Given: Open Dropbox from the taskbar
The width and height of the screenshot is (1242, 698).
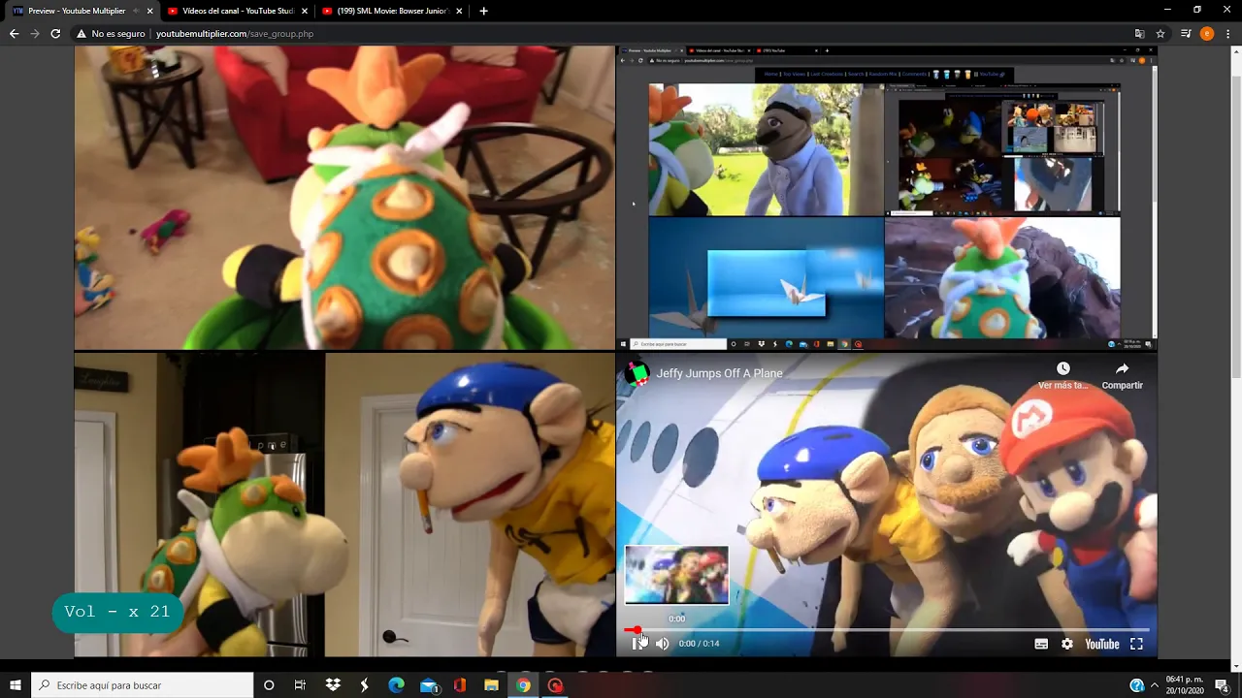Looking at the screenshot, I should (x=333, y=685).
